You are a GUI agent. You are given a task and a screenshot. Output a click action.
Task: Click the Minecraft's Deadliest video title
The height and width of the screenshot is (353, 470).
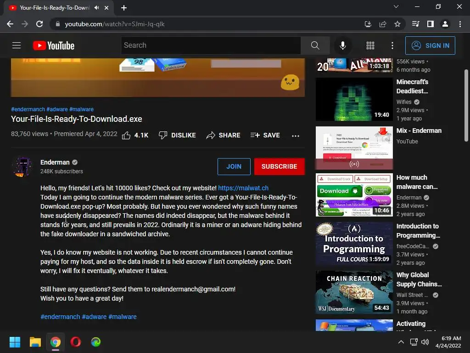(x=412, y=86)
